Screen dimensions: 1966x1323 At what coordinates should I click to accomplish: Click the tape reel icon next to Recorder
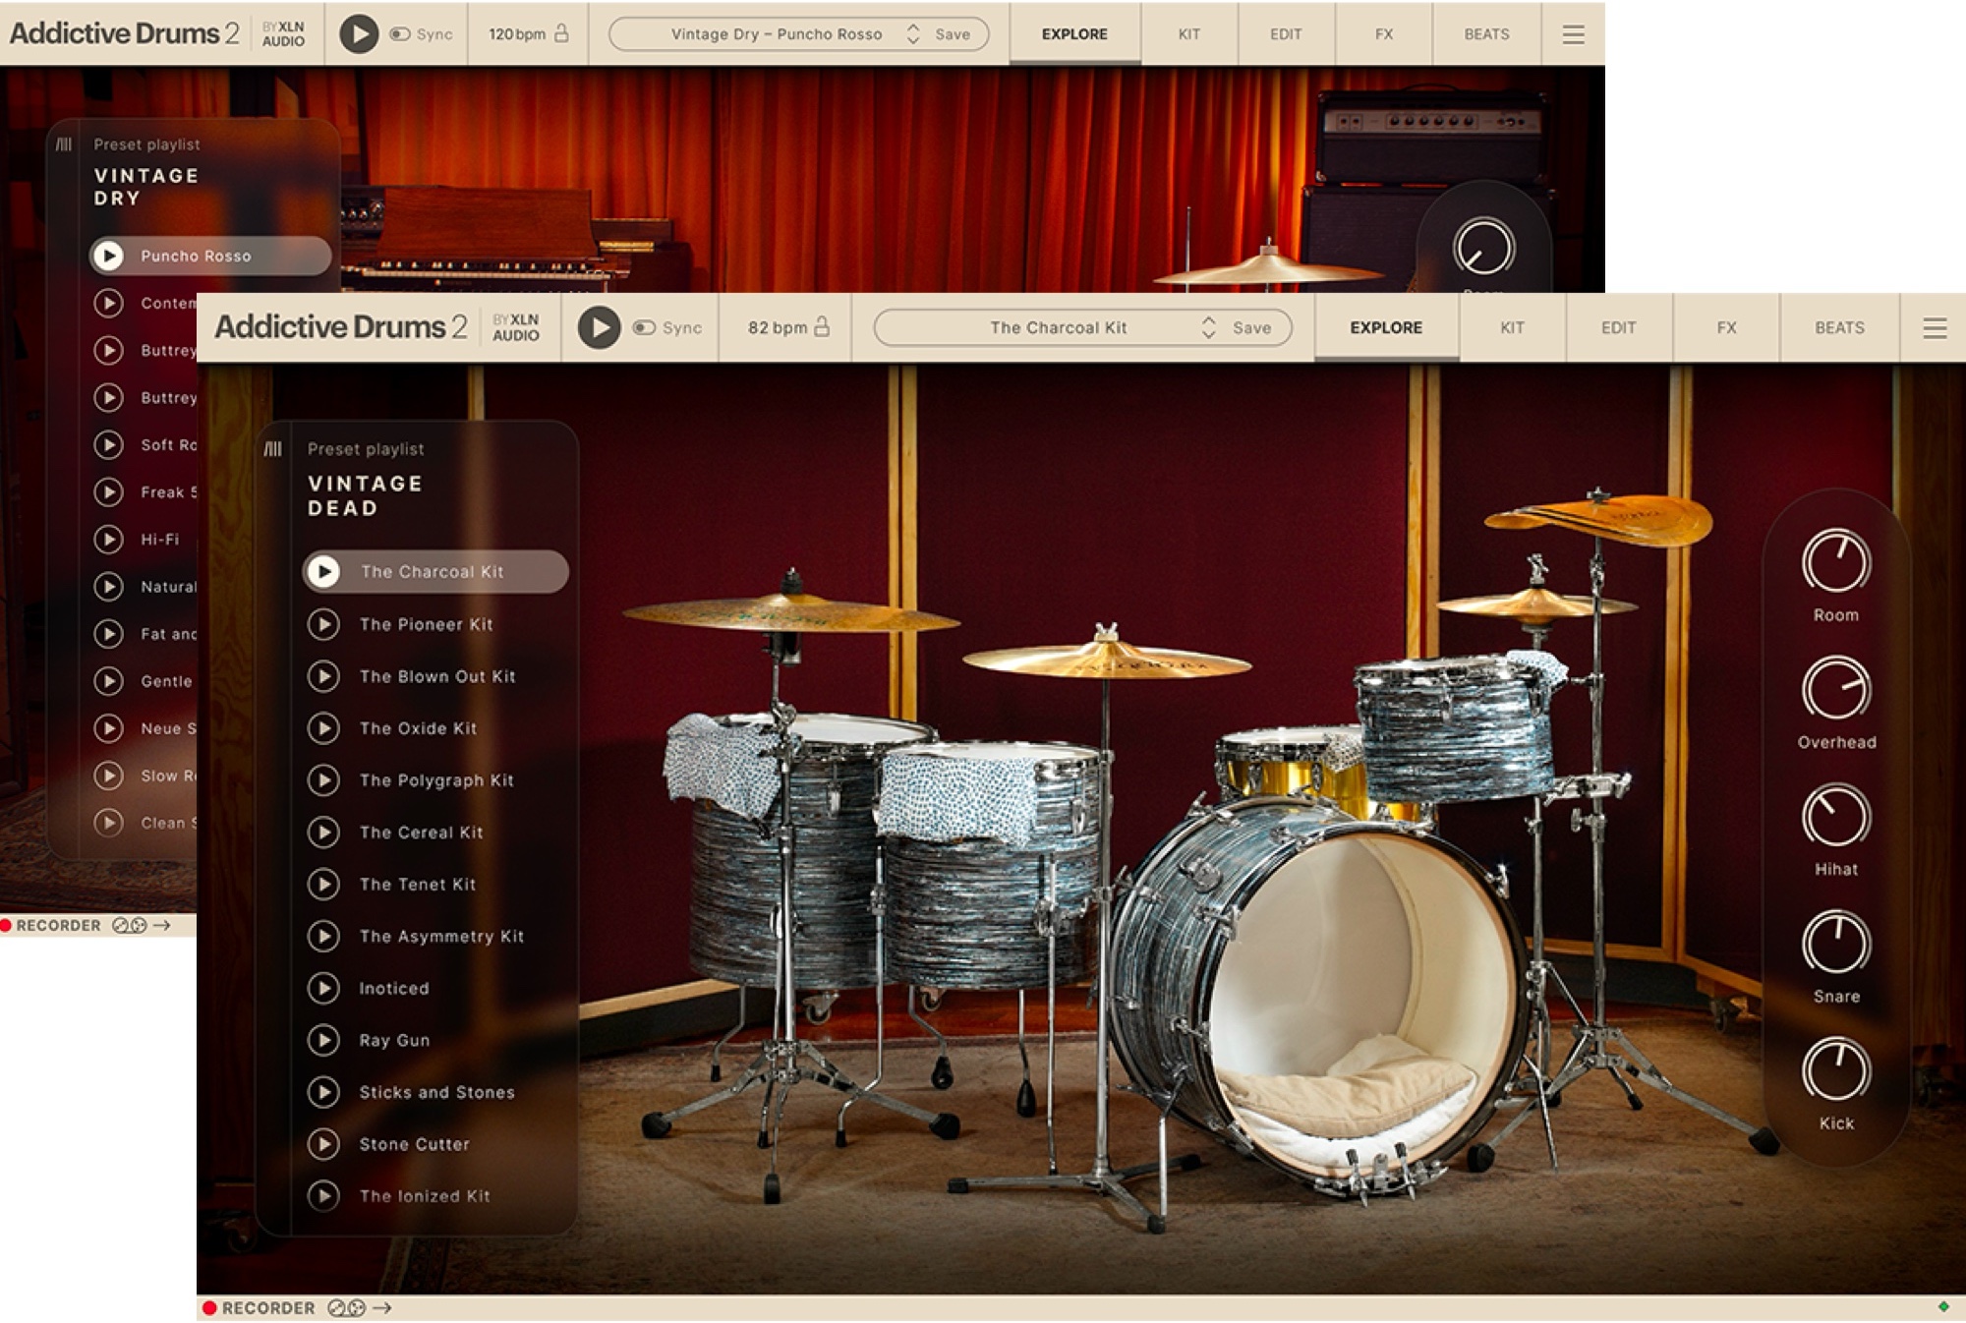(346, 1308)
